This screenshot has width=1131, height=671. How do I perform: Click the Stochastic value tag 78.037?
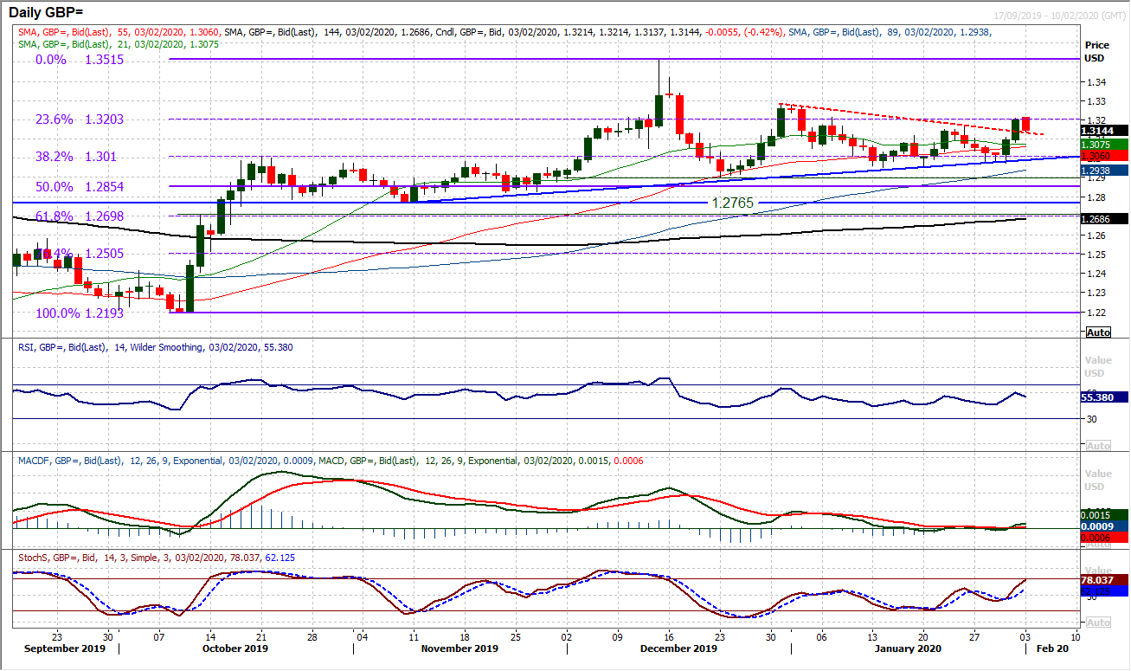pyautogui.click(x=1105, y=580)
